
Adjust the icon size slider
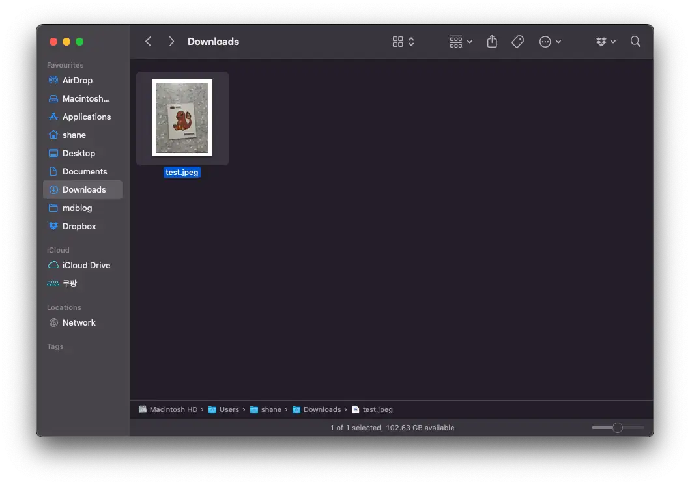(x=618, y=428)
